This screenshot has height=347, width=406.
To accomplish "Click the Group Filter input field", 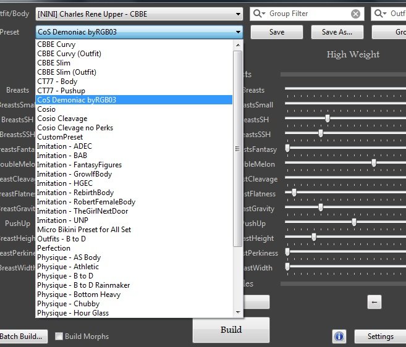I will [x=307, y=14].
